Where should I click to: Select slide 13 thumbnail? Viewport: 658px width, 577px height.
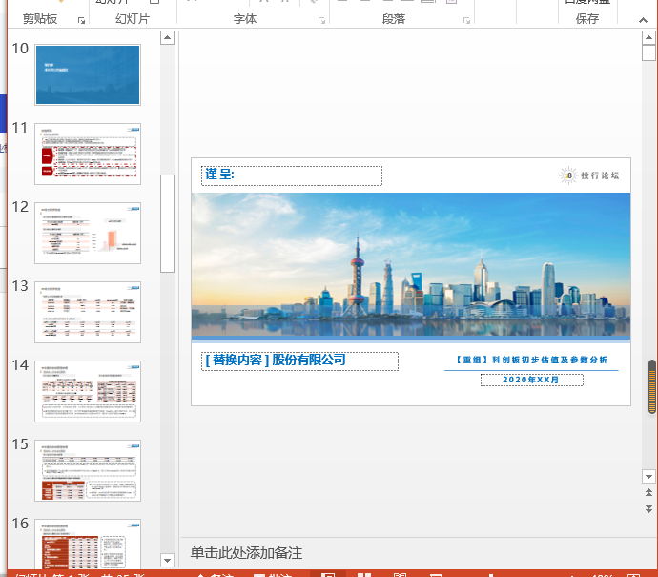[x=88, y=312]
